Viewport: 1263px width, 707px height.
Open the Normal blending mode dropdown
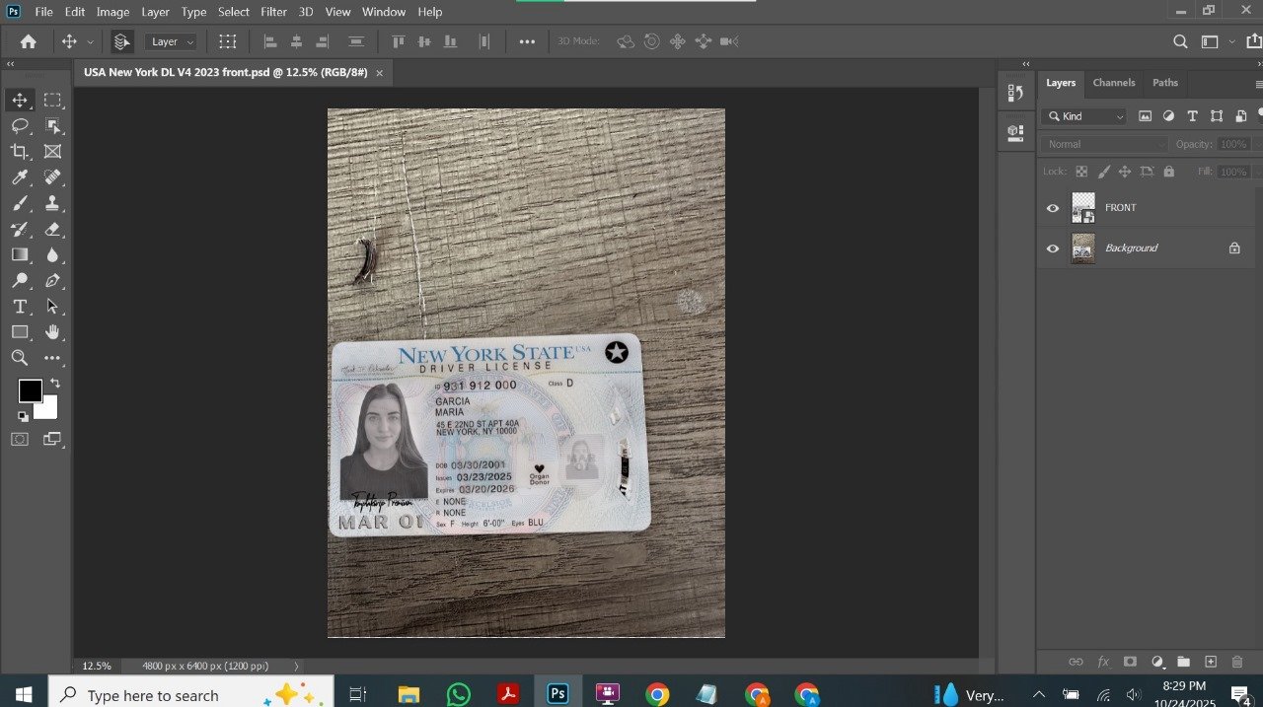tap(1104, 144)
